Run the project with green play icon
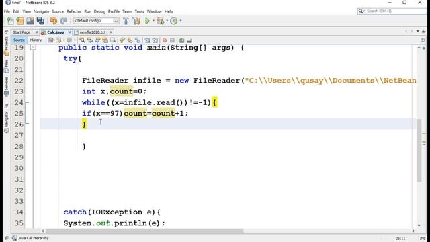430x242 pixels. tap(148, 21)
